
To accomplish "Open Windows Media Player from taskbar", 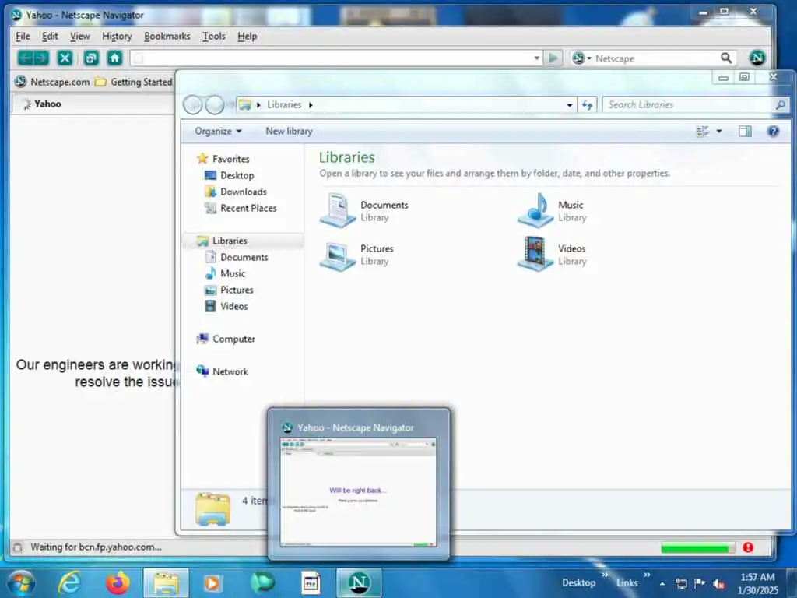I will (x=212, y=582).
